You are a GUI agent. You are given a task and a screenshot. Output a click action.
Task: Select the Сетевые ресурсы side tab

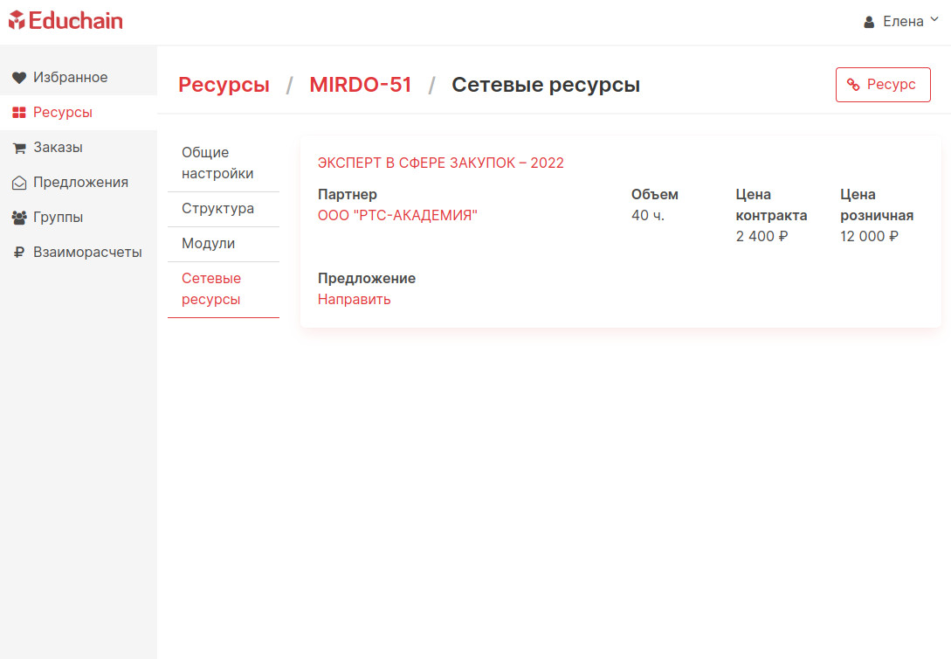click(x=224, y=289)
